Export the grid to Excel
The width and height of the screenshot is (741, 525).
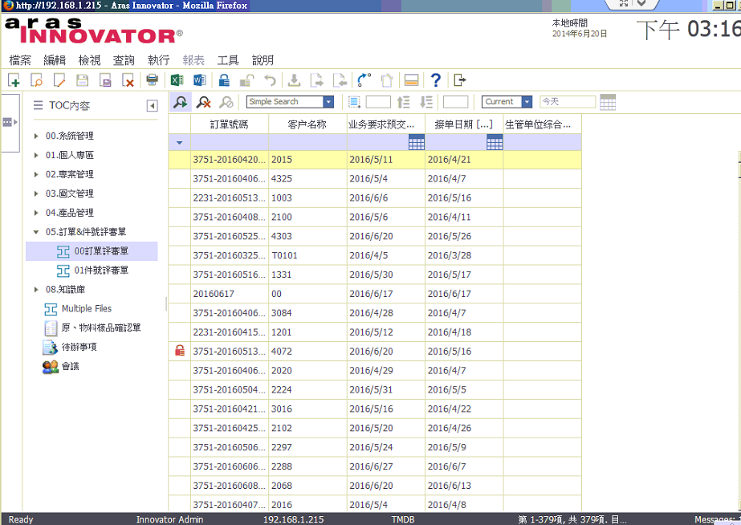177,80
